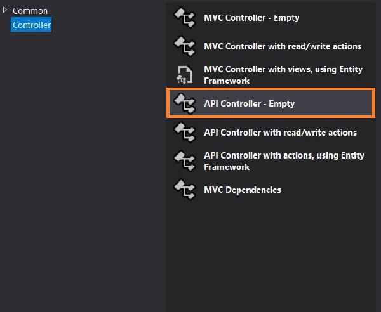This screenshot has width=381, height=312.
Task: Select "MVC Controller with read/write actions" text
Action: pos(283,46)
